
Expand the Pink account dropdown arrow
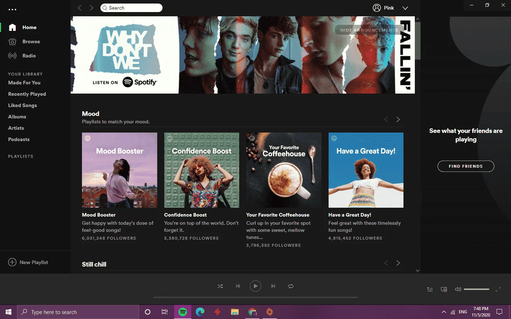[x=405, y=8]
